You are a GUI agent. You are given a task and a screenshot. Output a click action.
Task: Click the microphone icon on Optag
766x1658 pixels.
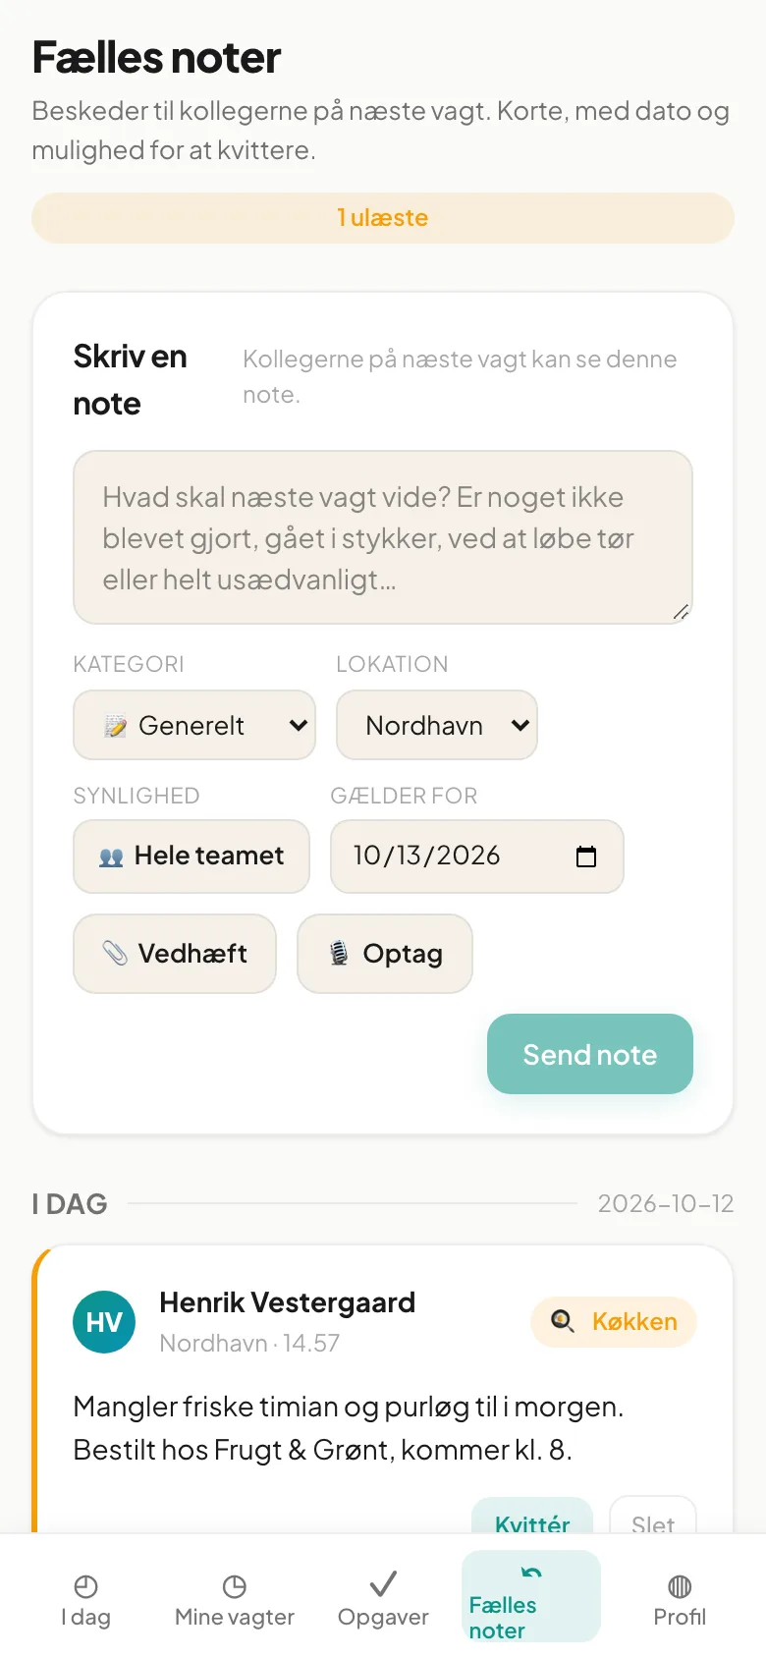click(x=339, y=953)
